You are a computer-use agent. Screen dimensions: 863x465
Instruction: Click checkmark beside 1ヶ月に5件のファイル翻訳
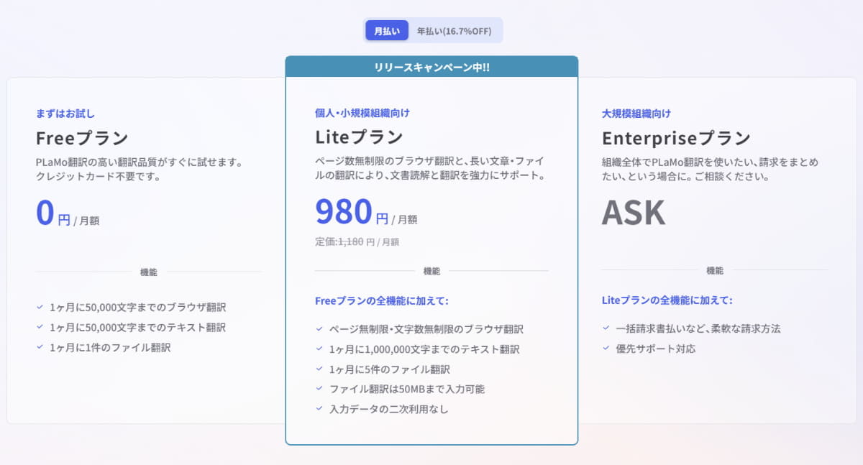319,369
